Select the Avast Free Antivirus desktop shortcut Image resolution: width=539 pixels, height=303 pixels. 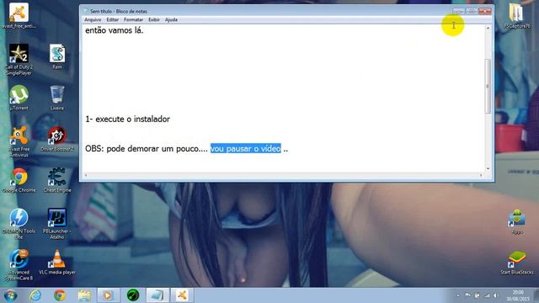point(19,141)
